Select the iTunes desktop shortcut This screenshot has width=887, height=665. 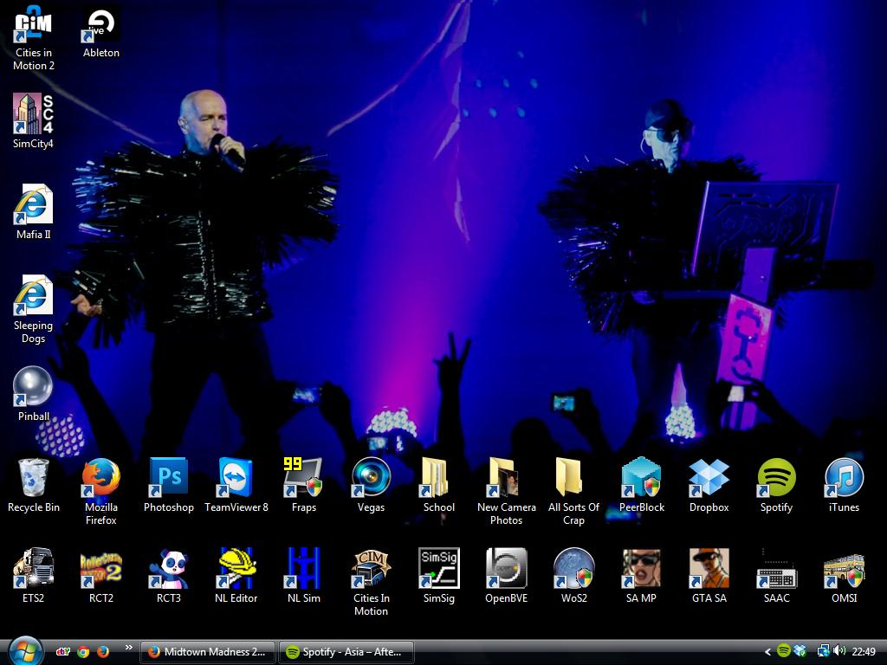pyautogui.click(x=844, y=478)
